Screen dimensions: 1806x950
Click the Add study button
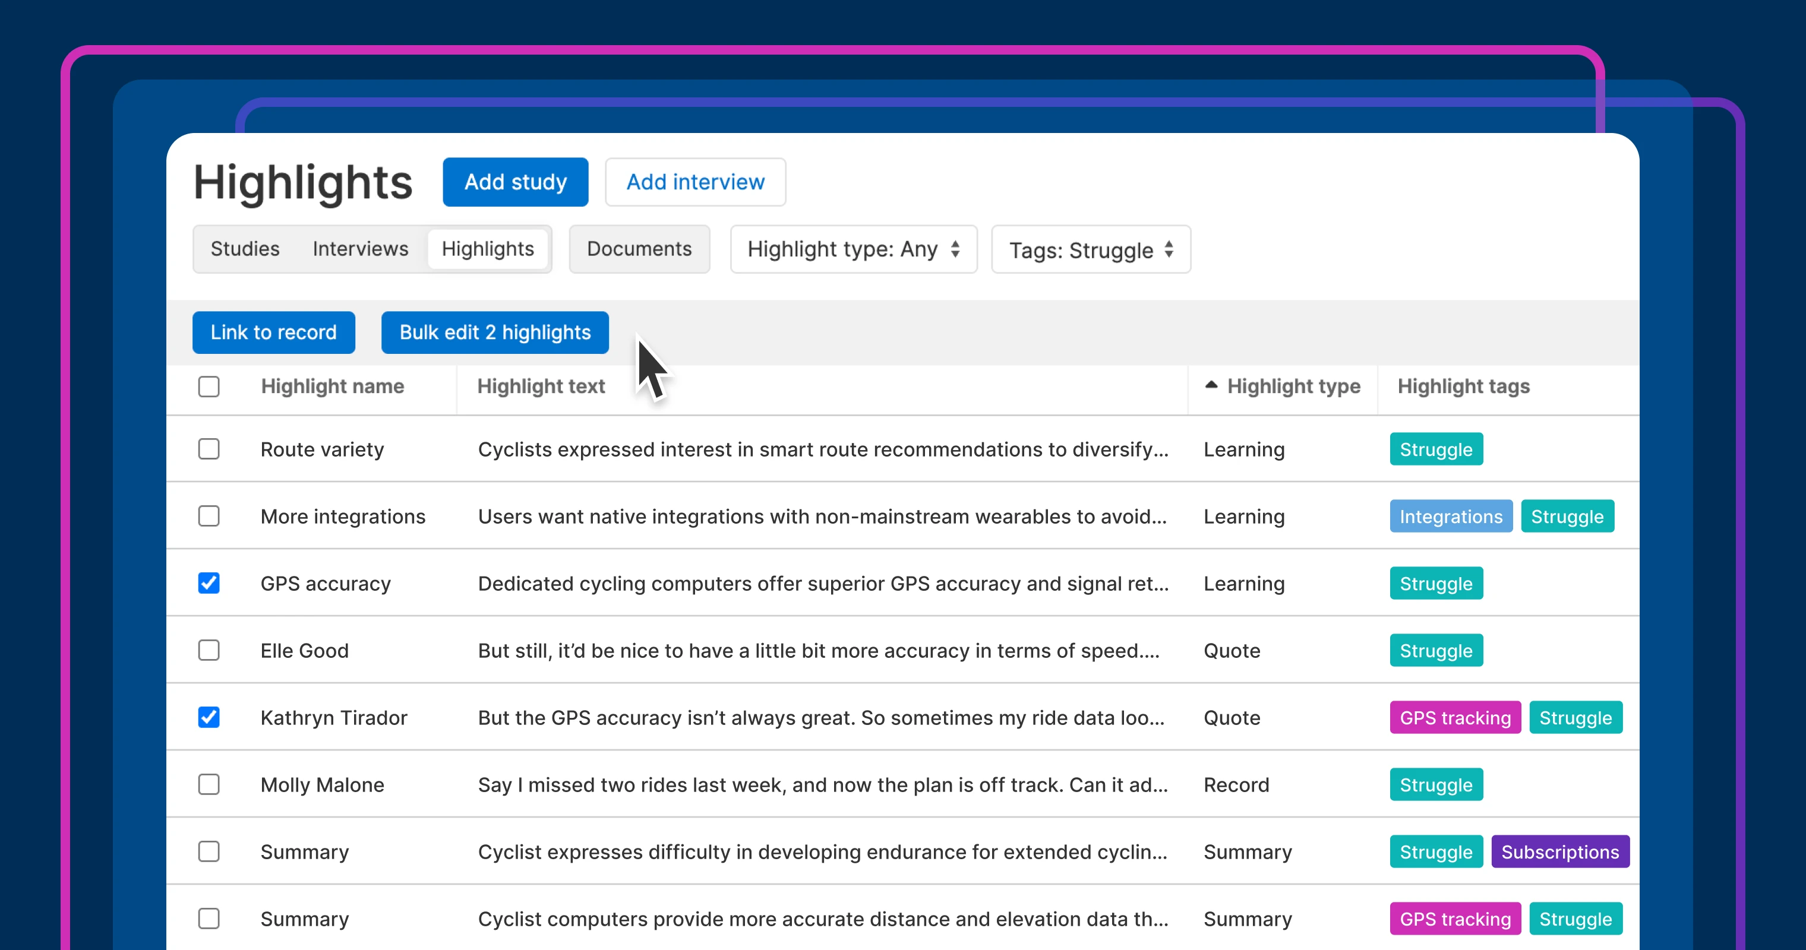515,182
